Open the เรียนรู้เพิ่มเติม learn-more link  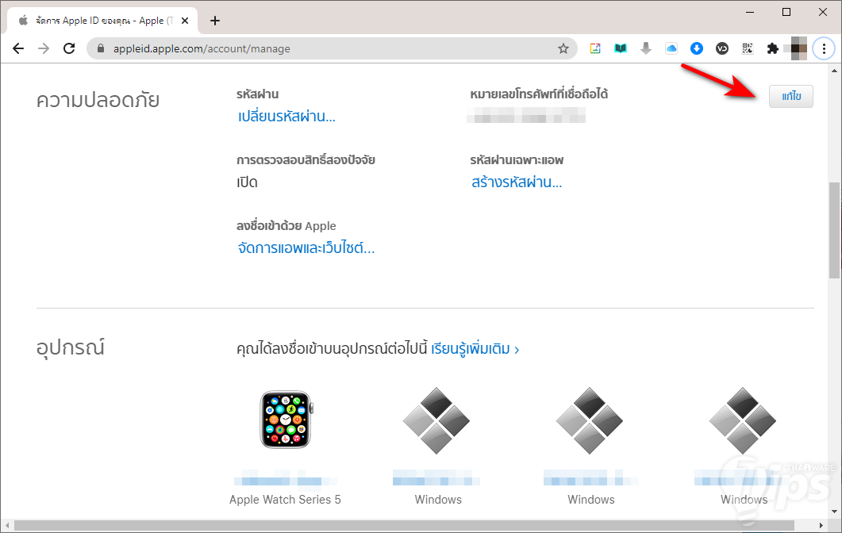[x=475, y=350]
